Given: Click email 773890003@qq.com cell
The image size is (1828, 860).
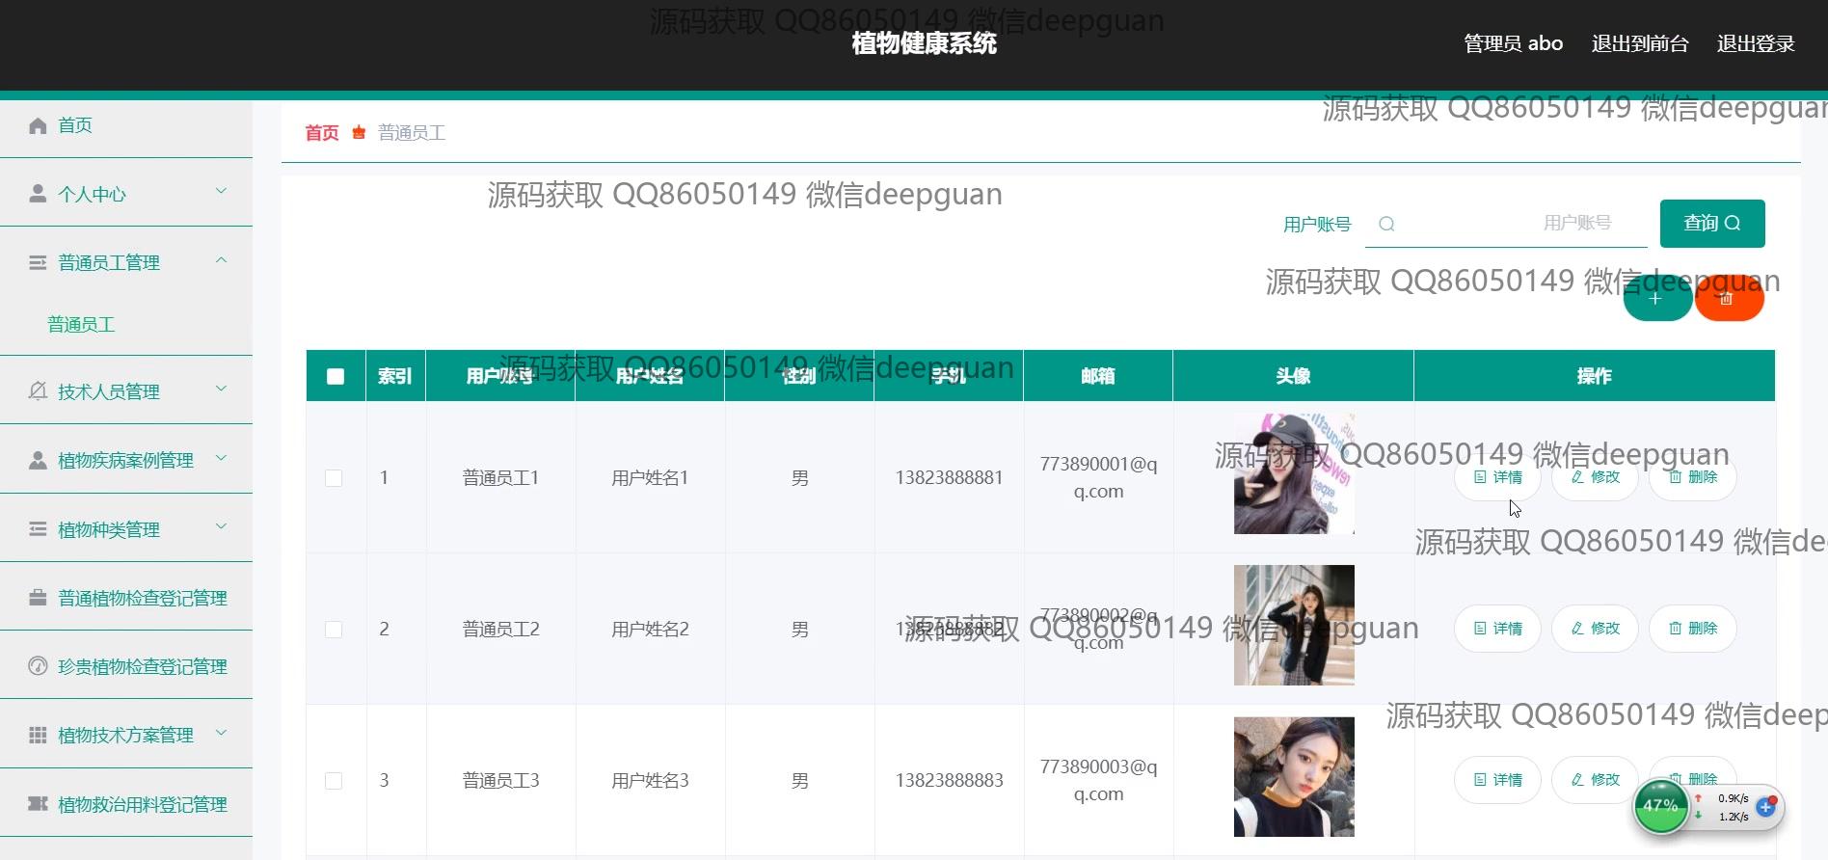Looking at the screenshot, I should pos(1098,781).
